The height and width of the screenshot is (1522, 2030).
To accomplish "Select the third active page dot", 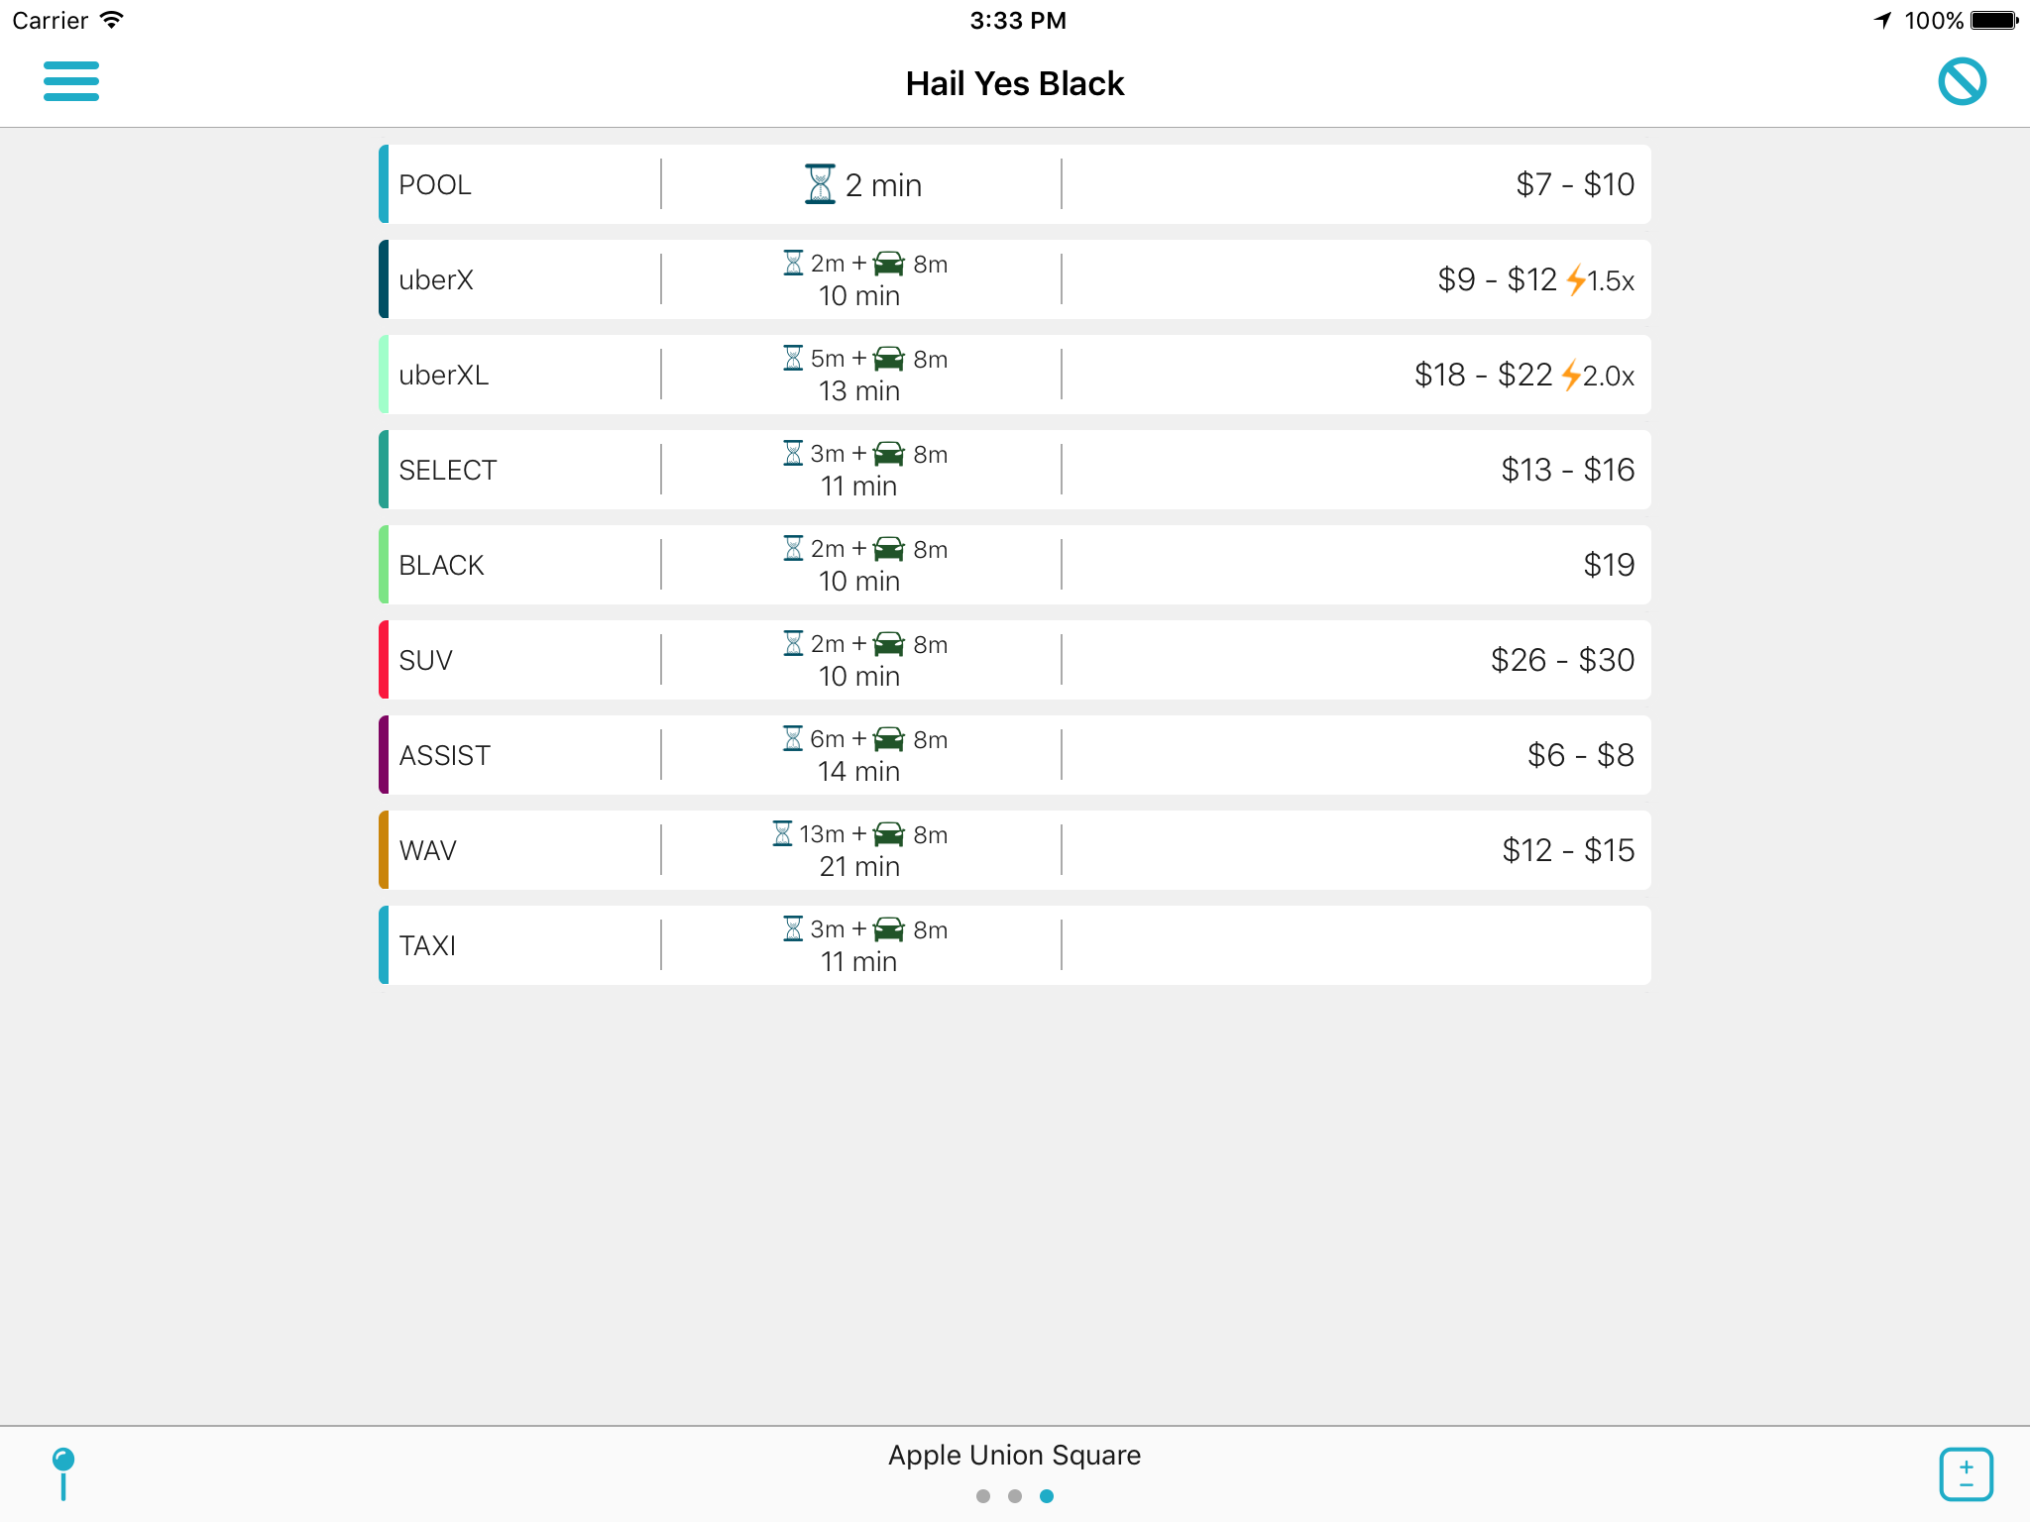I will click(x=1047, y=1496).
